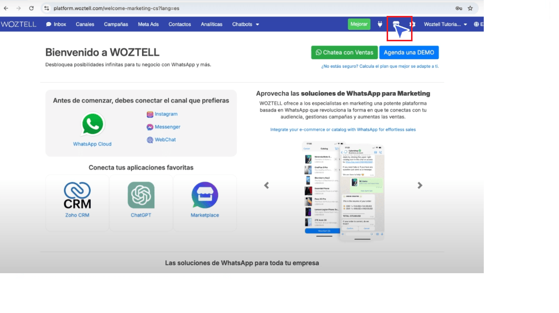
Task: Go to next carousel slide
Action: tap(420, 185)
